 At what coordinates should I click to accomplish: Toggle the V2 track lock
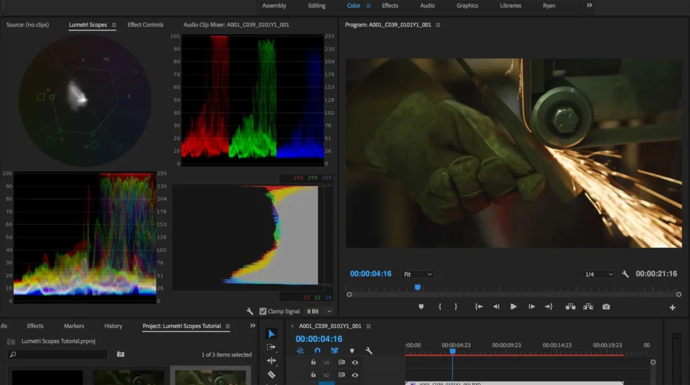click(x=313, y=375)
